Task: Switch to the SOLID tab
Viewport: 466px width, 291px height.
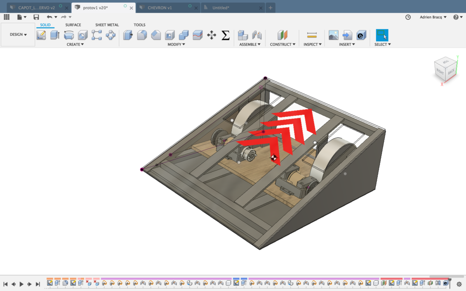Action: 45,25
